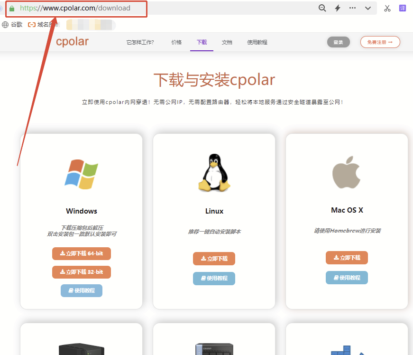
Task: Open the 它怎样工作? menu item
Action: pyautogui.click(x=140, y=42)
